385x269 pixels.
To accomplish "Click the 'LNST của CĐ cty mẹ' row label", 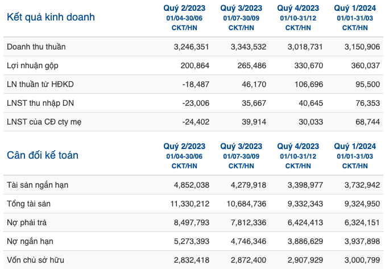I will point(44,122).
